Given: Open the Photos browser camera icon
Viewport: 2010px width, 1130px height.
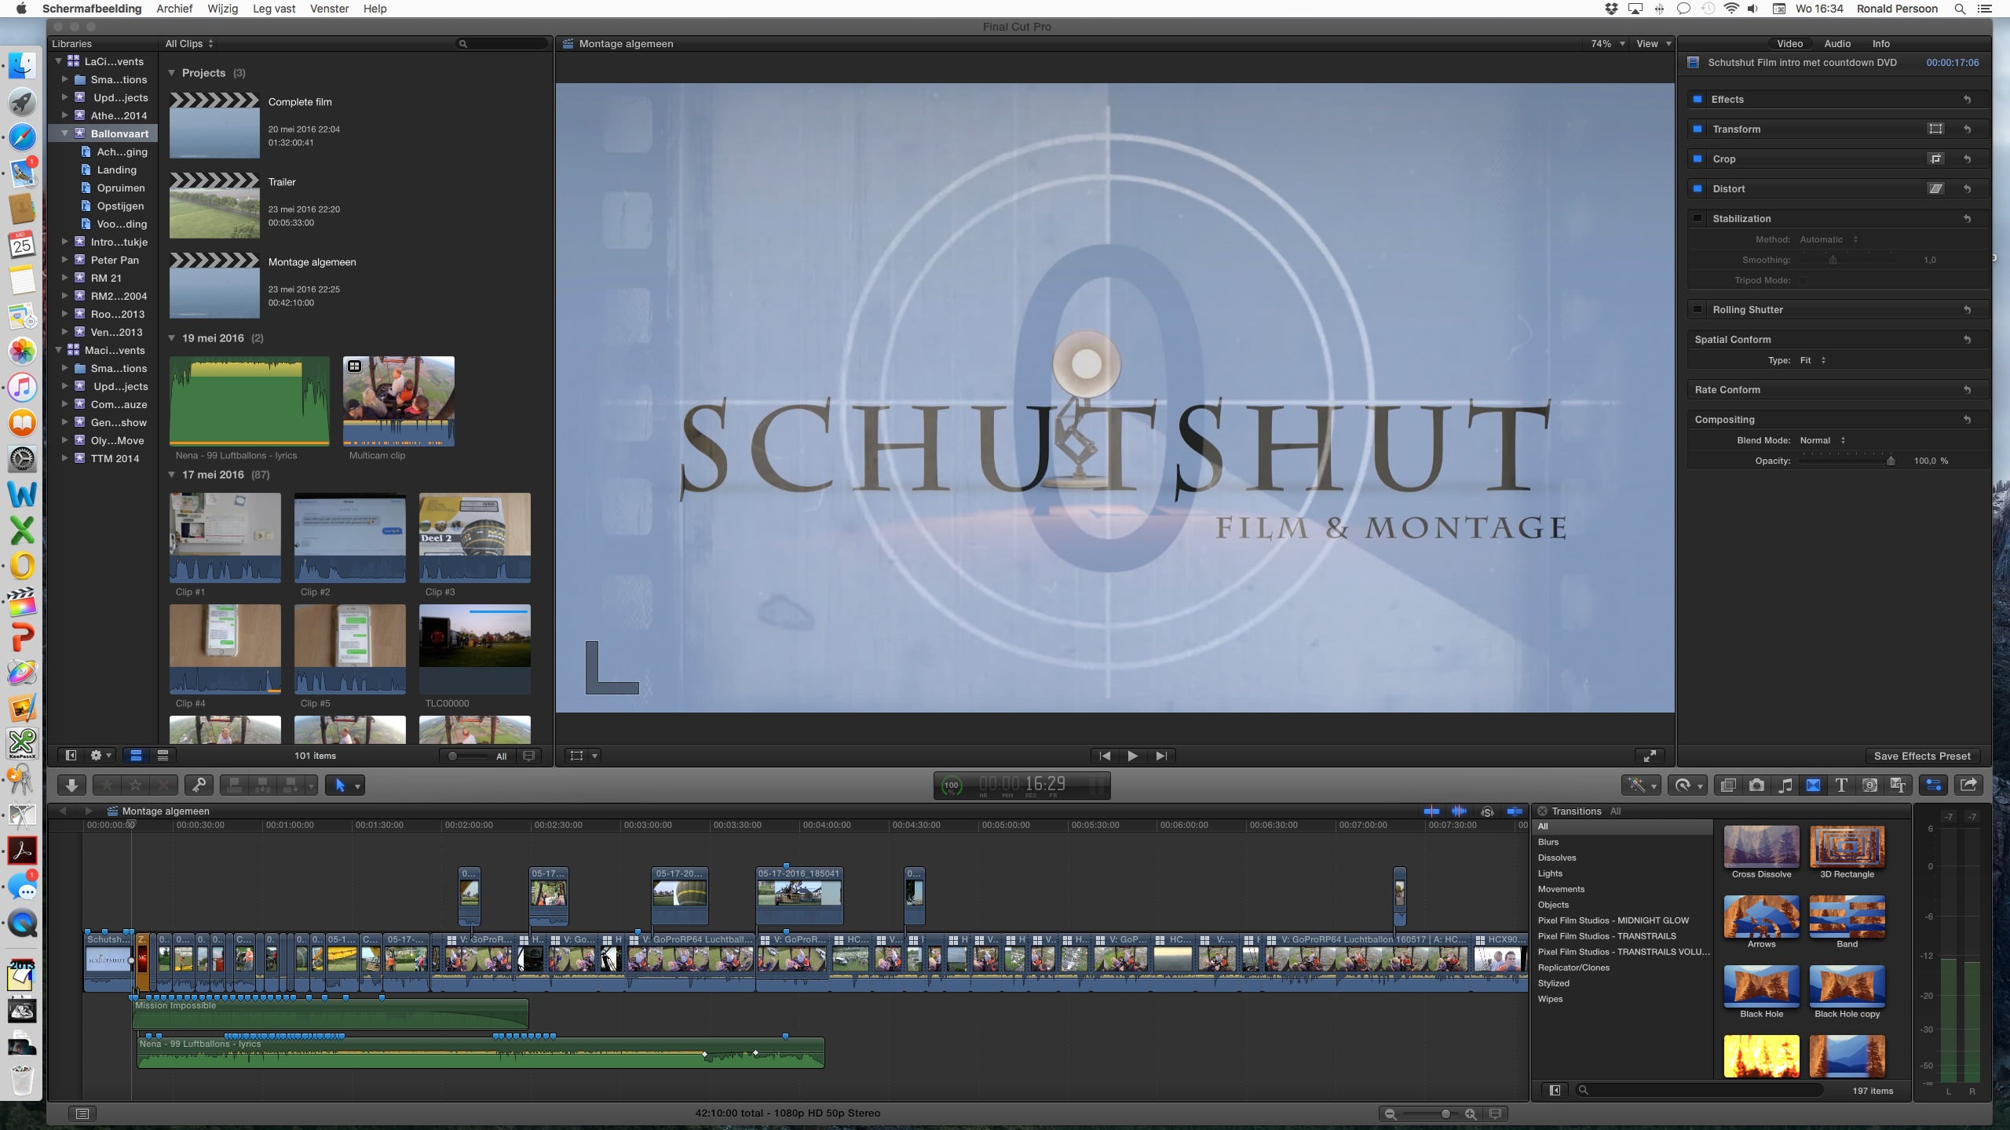Looking at the screenshot, I should coord(1756,785).
